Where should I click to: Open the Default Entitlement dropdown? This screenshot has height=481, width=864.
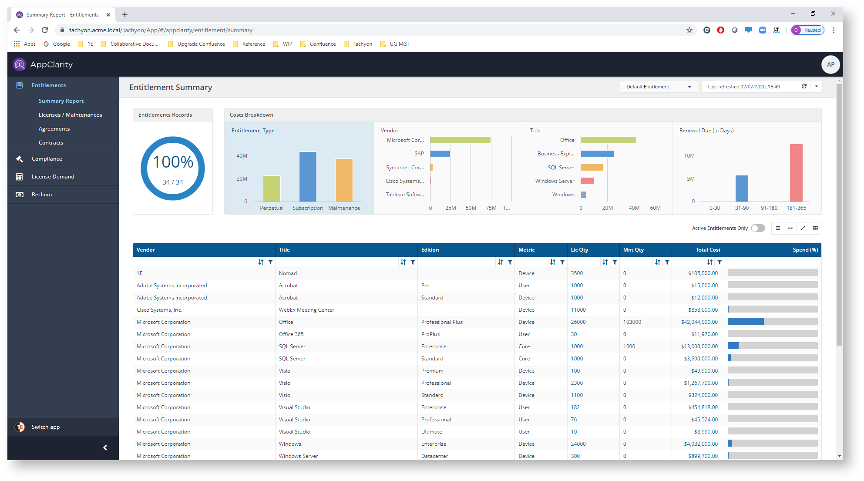659,87
